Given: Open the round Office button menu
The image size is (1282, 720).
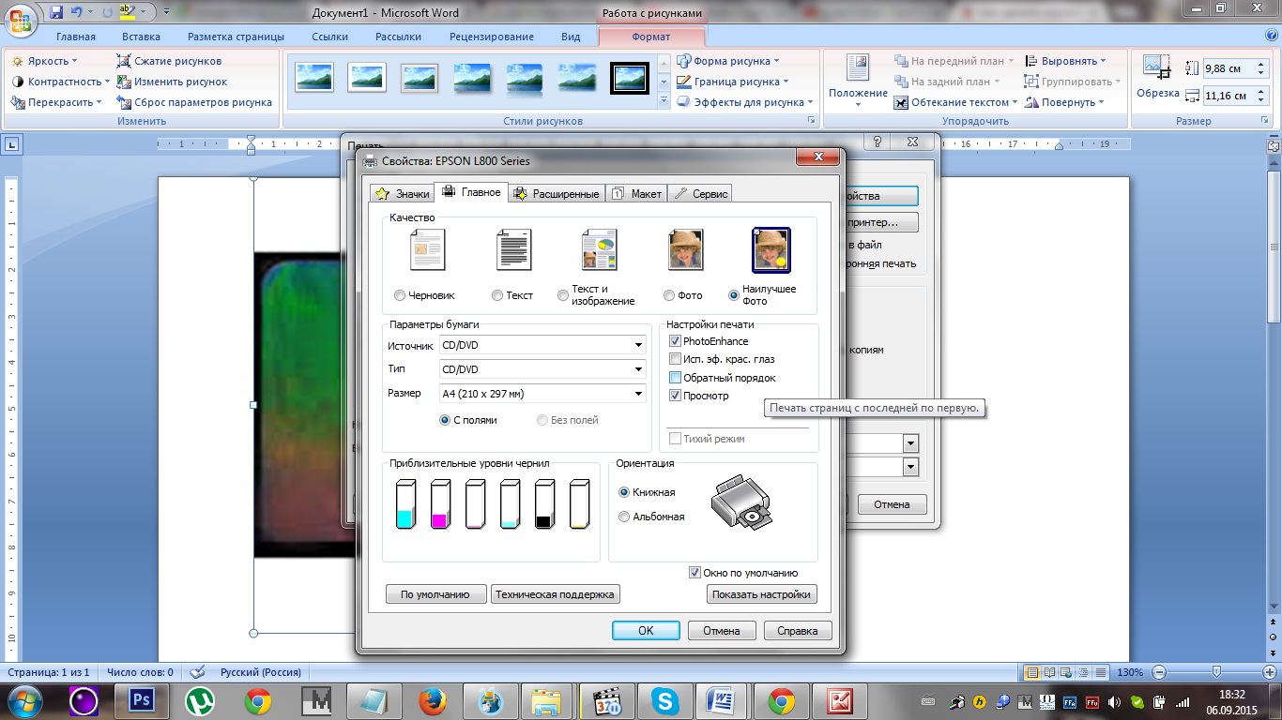Looking at the screenshot, I should click(22, 20).
